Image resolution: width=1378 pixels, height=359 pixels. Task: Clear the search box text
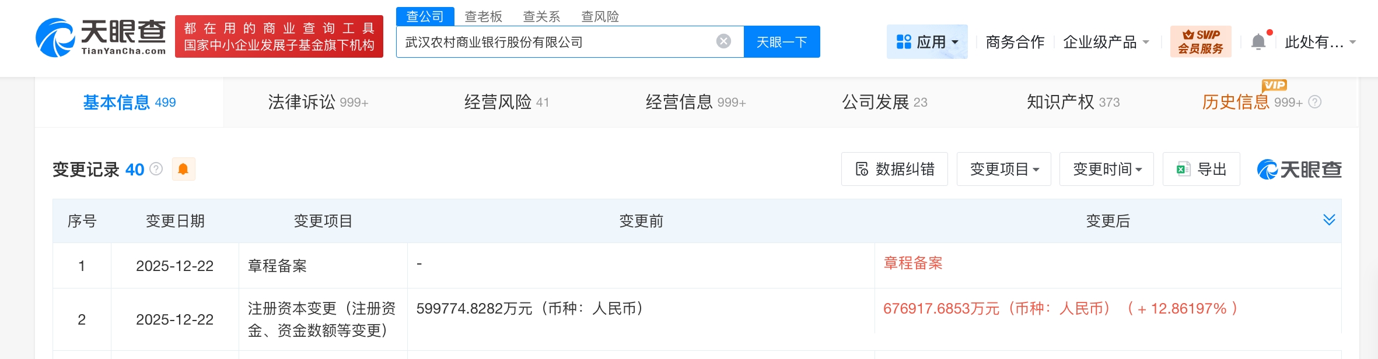(x=723, y=41)
